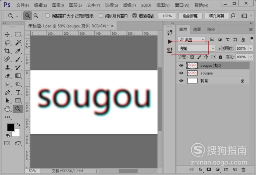This screenshot has width=256, height=175.
Task: Select the Dodge tool
Action: [18, 84]
